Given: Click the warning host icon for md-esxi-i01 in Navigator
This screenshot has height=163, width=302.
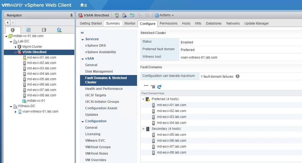Looking at the screenshot, I should pyautogui.click(x=25, y=58).
